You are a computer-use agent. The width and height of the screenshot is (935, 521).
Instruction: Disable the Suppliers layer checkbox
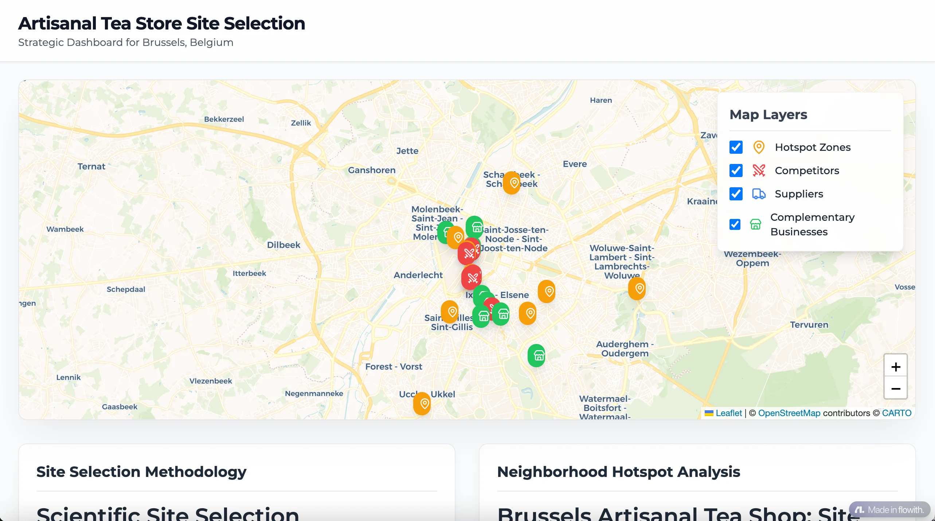736,194
